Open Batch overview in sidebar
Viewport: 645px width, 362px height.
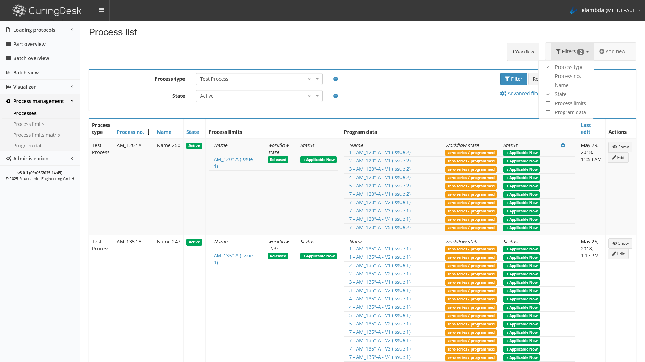tap(31, 58)
